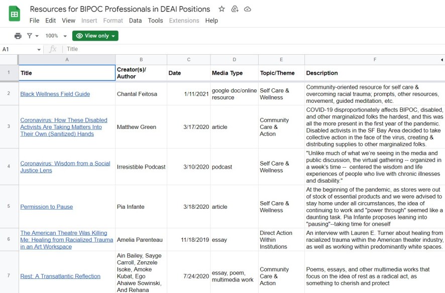Select the Creator(s)/Author header cell

click(141, 73)
